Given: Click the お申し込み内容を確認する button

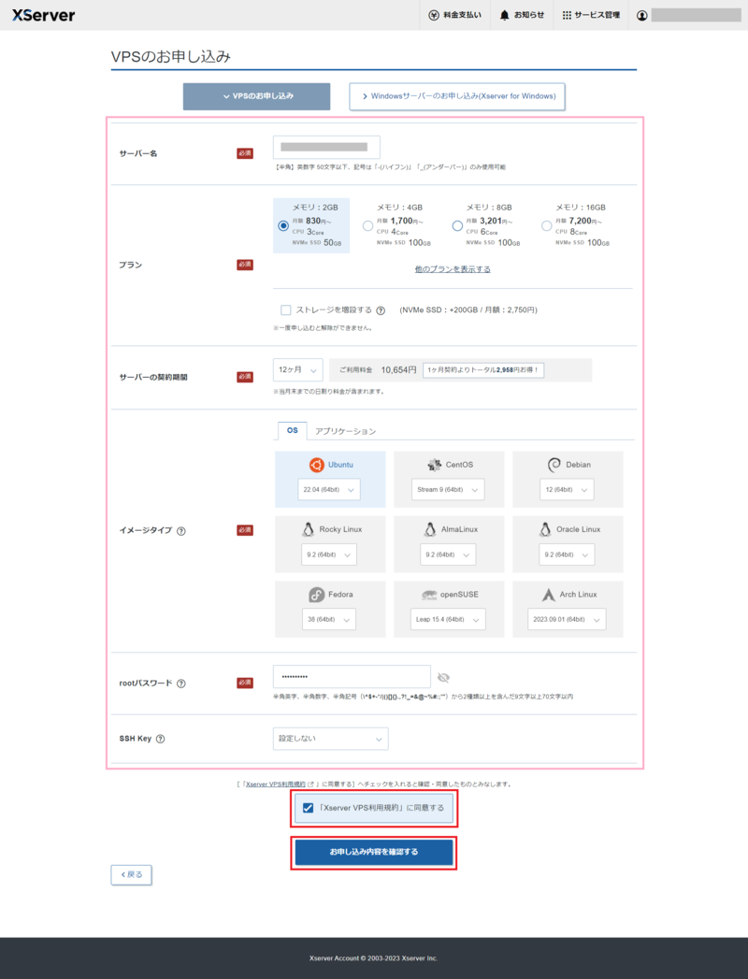Looking at the screenshot, I should pyautogui.click(x=374, y=852).
